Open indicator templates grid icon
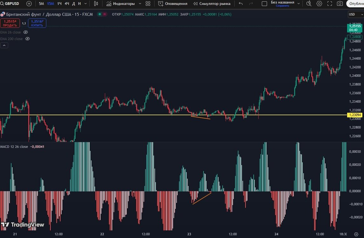Screen dimensions: 364x238 pos(148,4)
